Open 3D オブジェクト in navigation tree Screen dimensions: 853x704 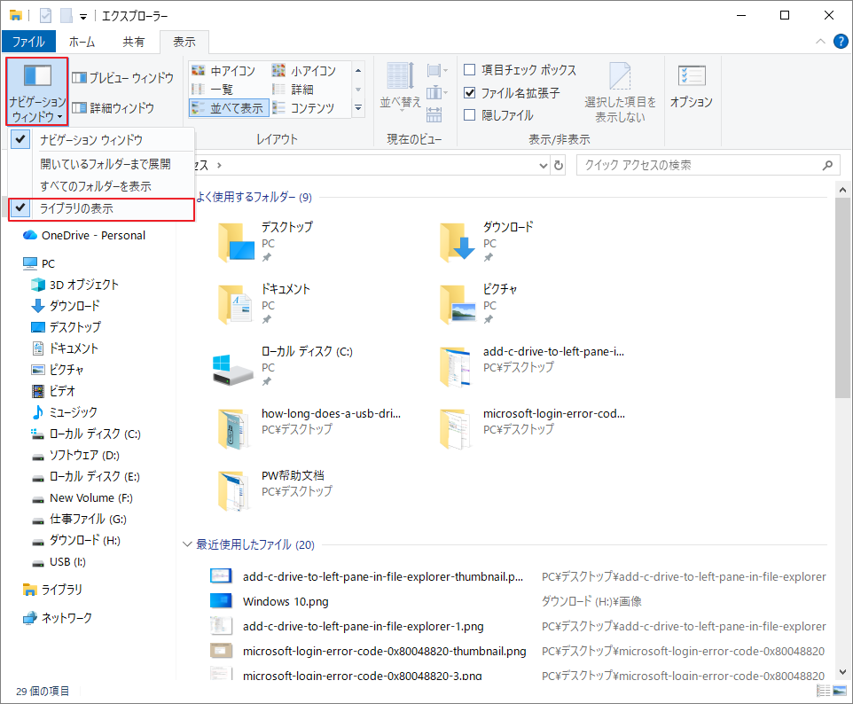[x=75, y=285]
